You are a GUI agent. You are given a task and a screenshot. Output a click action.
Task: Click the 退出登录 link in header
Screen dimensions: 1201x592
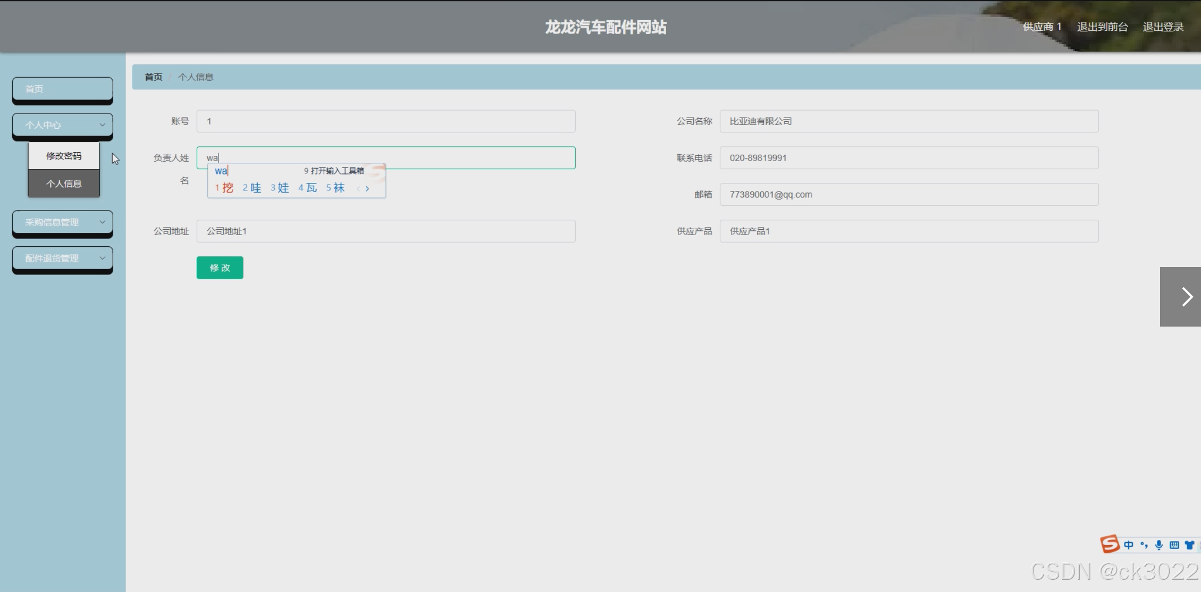coord(1163,27)
